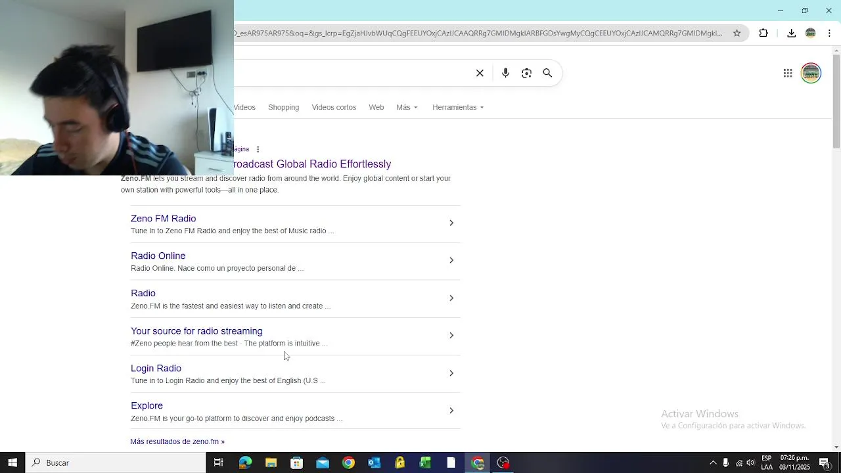Open Chrome's three-dot menu
Image resolution: width=841 pixels, height=473 pixels.
(829, 33)
